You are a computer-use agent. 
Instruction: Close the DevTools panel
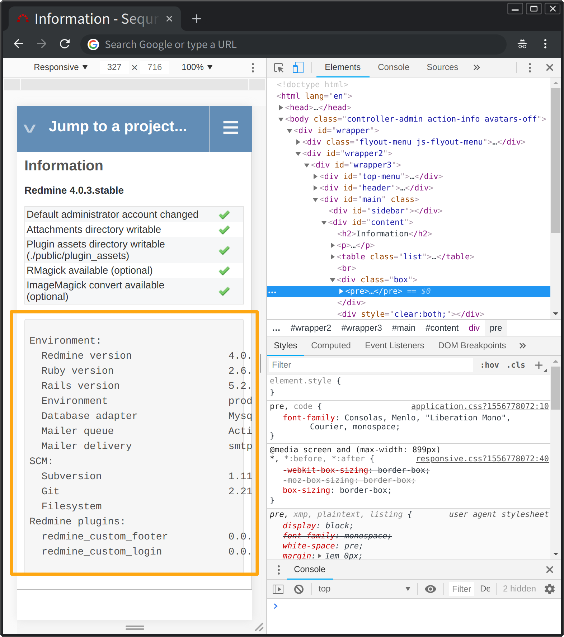[550, 68]
